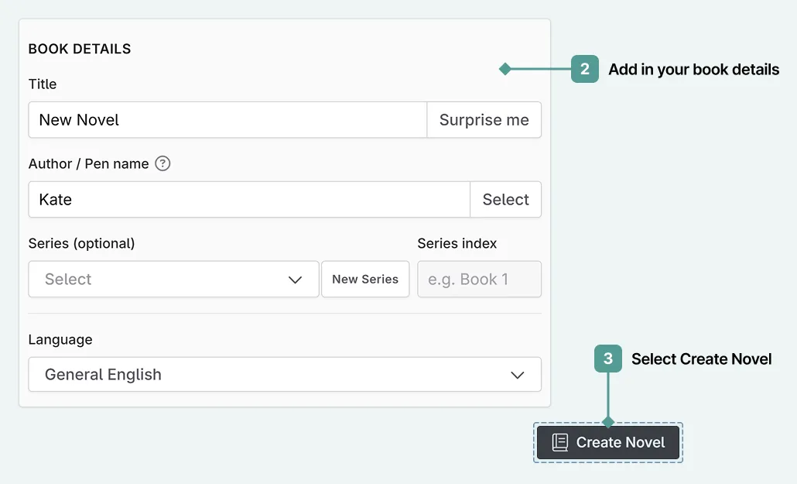Click the book icon inside Create Novel button
The height and width of the screenshot is (484, 797).
click(559, 442)
